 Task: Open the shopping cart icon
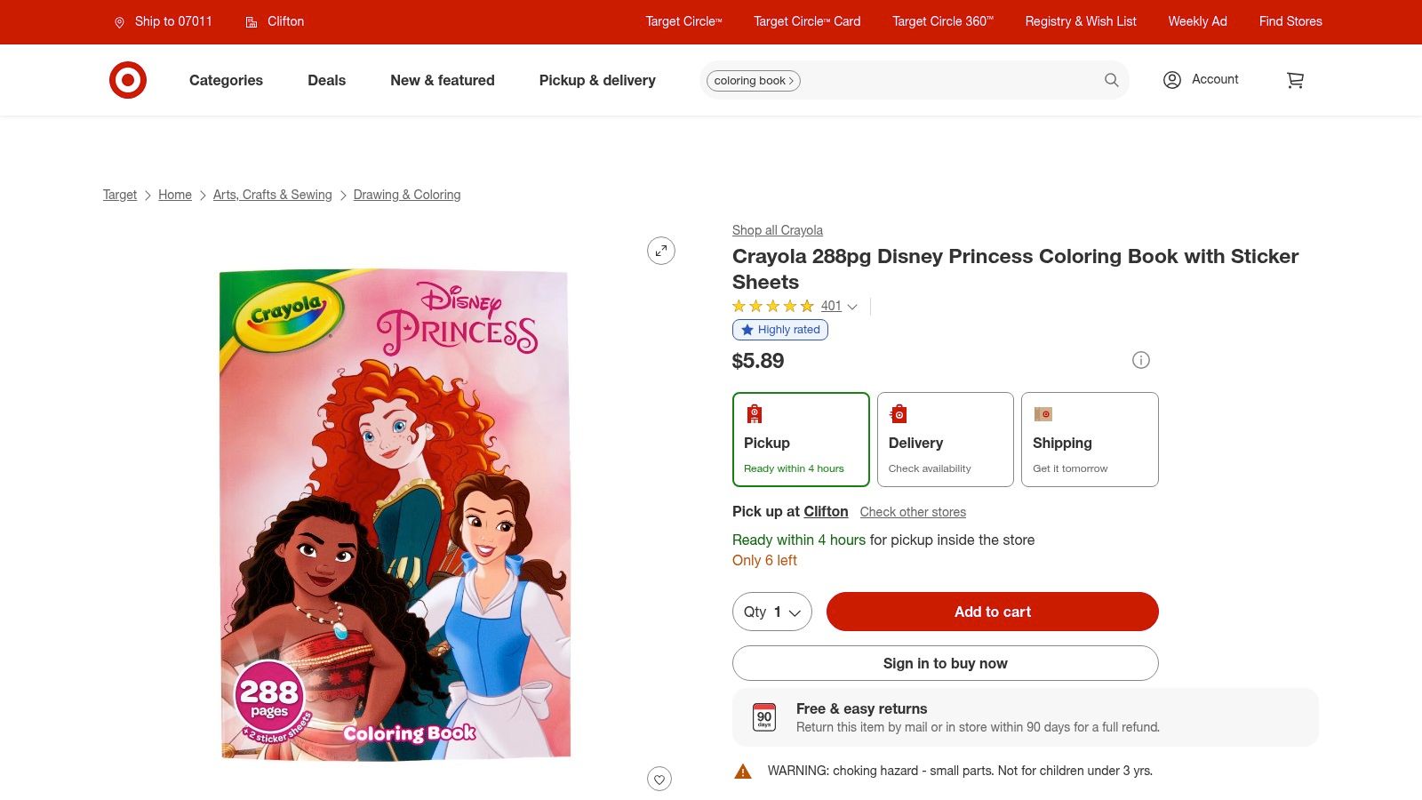pos(1295,80)
